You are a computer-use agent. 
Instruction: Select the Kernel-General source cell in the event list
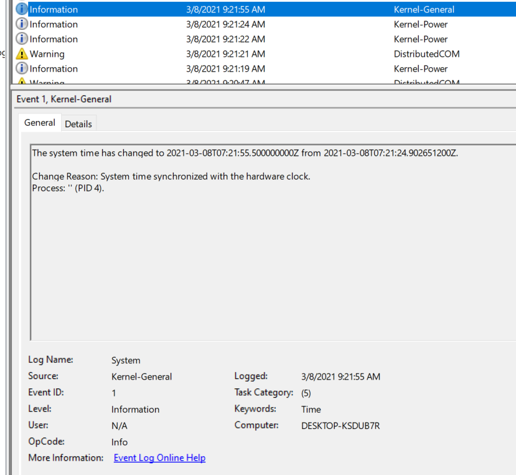[x=424, y=9]
